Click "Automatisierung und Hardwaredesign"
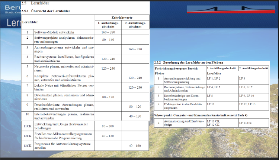This screenshot has height=160, width=279. click(x=184, y=123)
